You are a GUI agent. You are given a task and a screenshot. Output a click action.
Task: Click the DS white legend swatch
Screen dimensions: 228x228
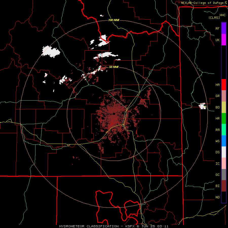[224, 152]
